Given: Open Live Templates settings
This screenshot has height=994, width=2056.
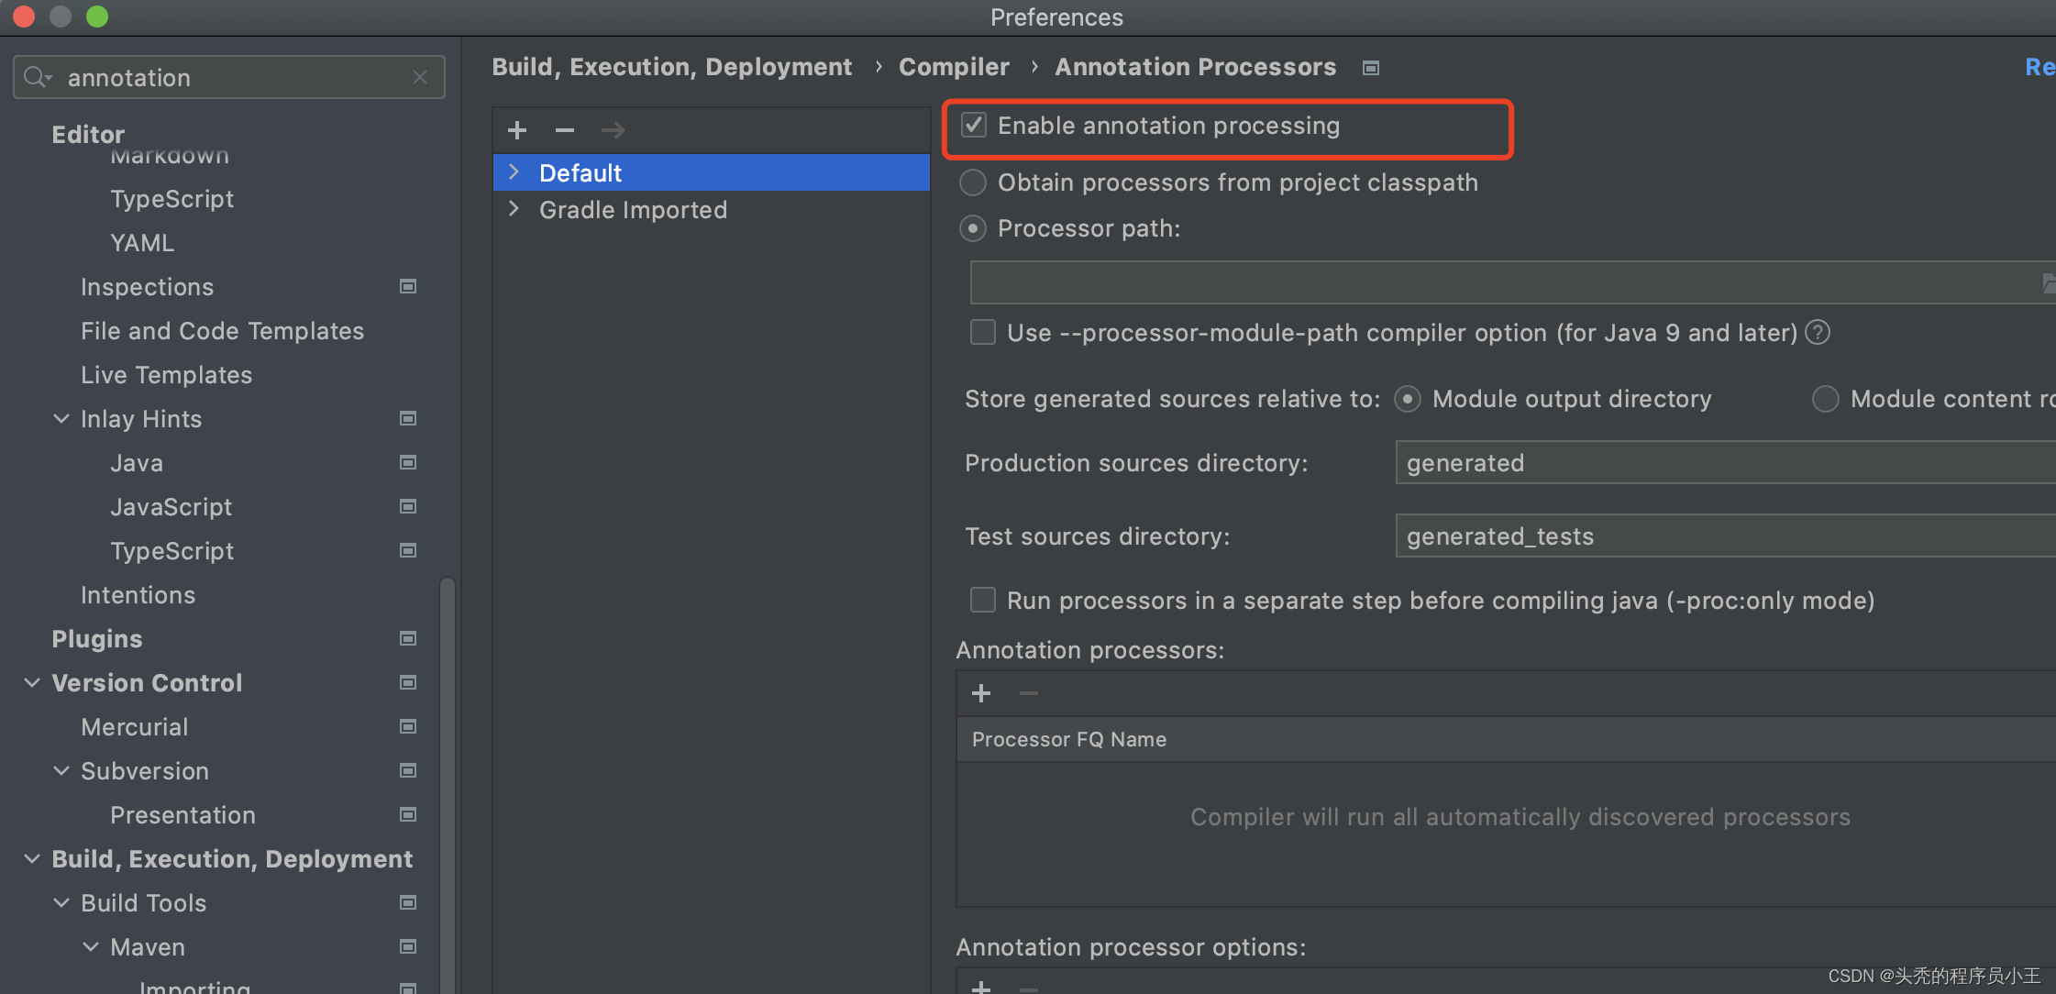Looking at the screenshot, I should [x=166, y=375].
